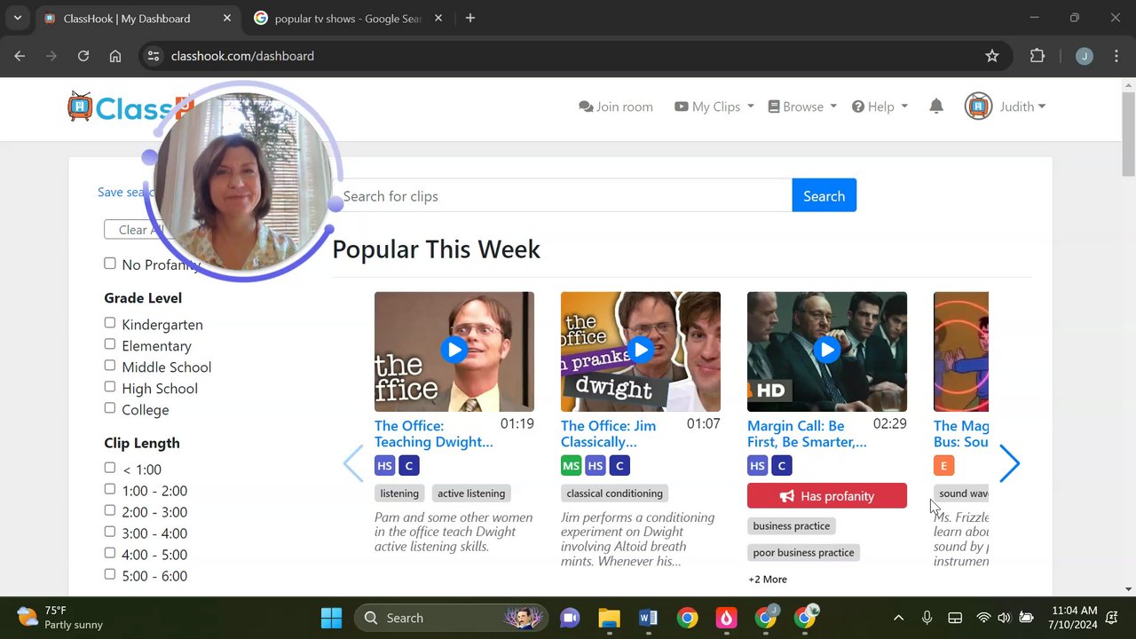Check the College grade level
Viewport: 1136px width, 639px height.
[110, 408]
